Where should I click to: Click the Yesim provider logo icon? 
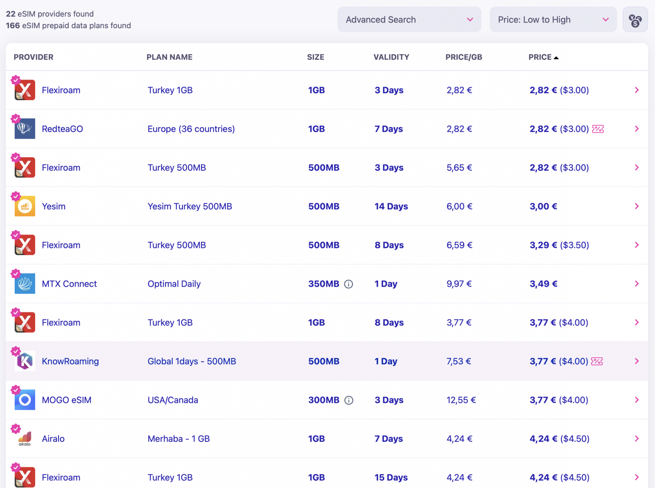pos(25,206)
